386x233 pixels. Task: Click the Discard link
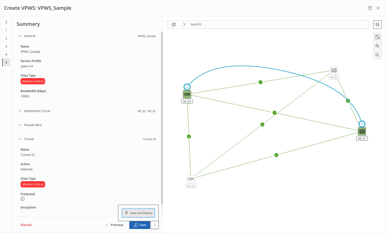[26, 225]
